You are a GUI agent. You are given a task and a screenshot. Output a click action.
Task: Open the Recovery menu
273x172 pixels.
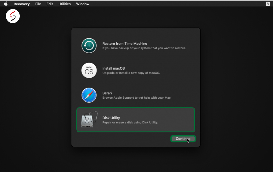tap(21, 4)
